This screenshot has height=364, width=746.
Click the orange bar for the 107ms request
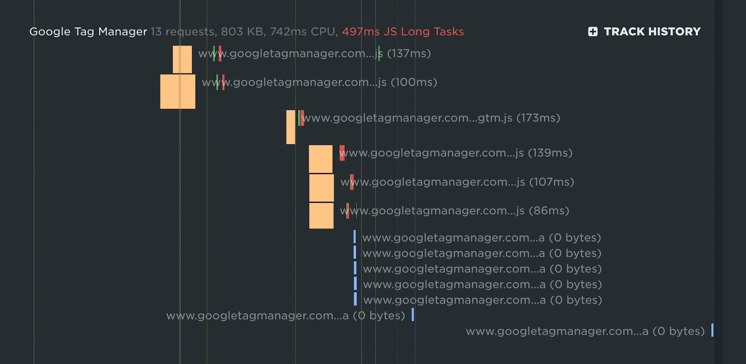[321, 188]
